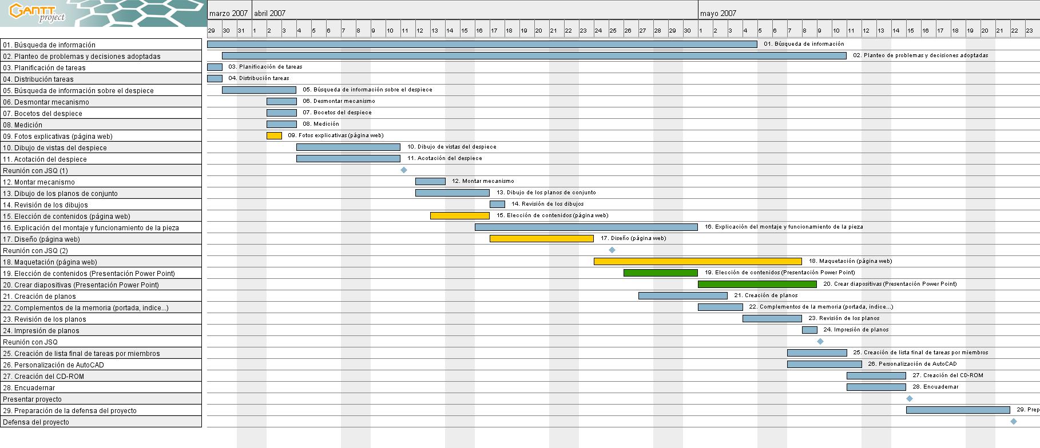Click bar for '27. Creación del CD-ROM'
The height and width of the screenshot is (448, 1040).
click(x=876, y=375)
